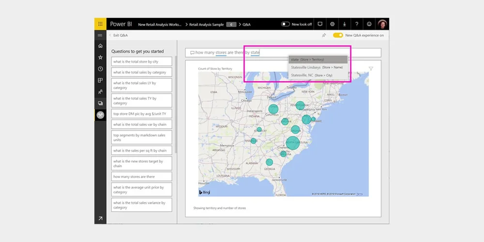This screenshot has height=242, width=484.
Task: Click the suggested questions scrollbar
Action: (x=176, y=105)
